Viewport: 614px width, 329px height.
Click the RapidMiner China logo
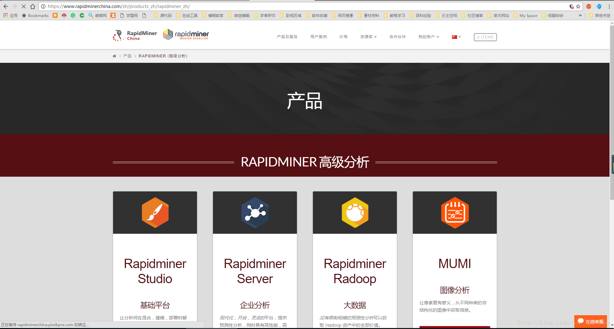[x=135, y=35]
